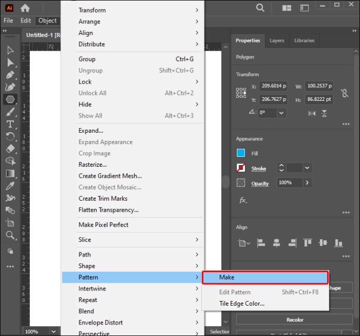Expand the Opacity slider arrow
The image size is (360, 336).
[307, 183]
